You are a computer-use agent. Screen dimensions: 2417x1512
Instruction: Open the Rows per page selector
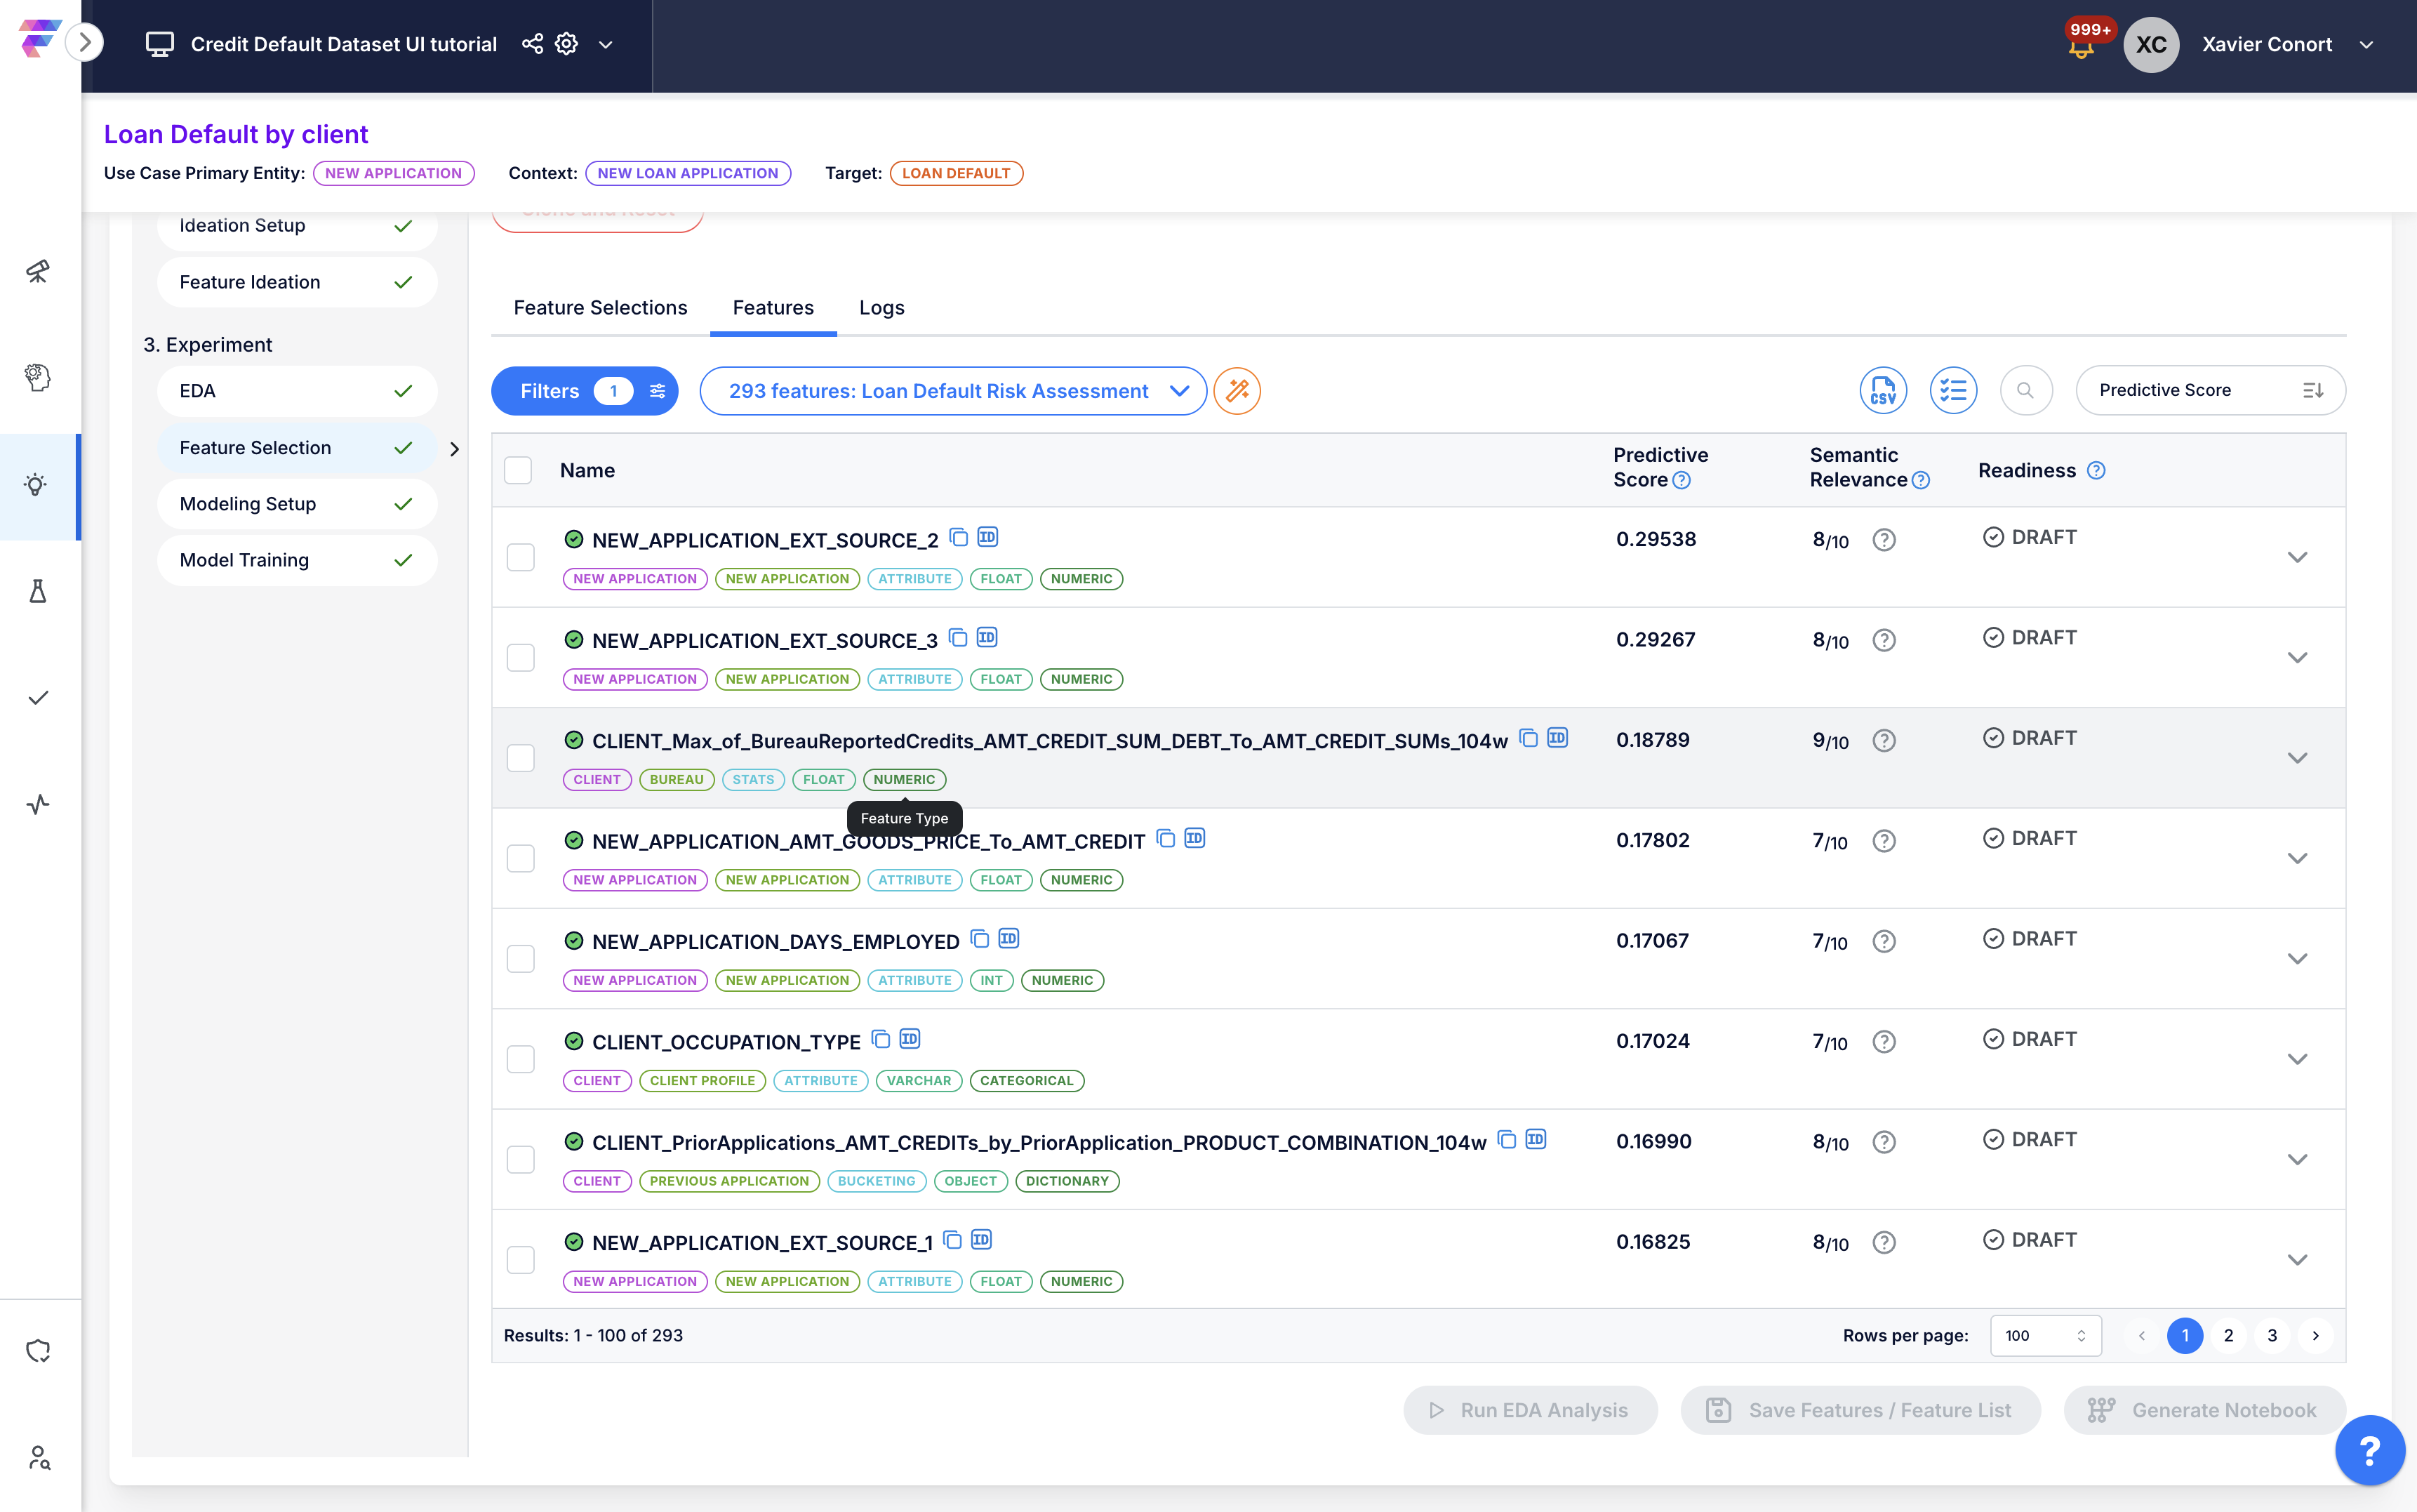(2045, 1335)
